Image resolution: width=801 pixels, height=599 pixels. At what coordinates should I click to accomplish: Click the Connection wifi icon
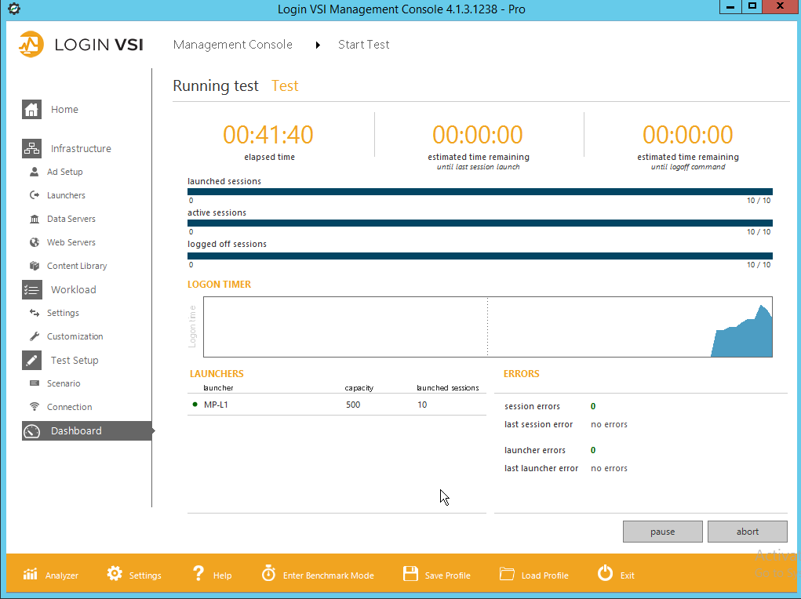(35, 406)
